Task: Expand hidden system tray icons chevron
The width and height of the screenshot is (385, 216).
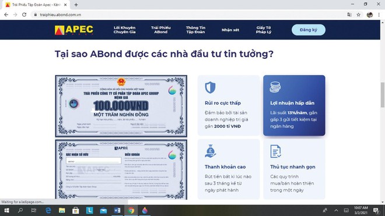Action: pos(336,210)
